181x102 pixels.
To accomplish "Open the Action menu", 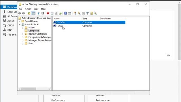I will coord(28,9).
